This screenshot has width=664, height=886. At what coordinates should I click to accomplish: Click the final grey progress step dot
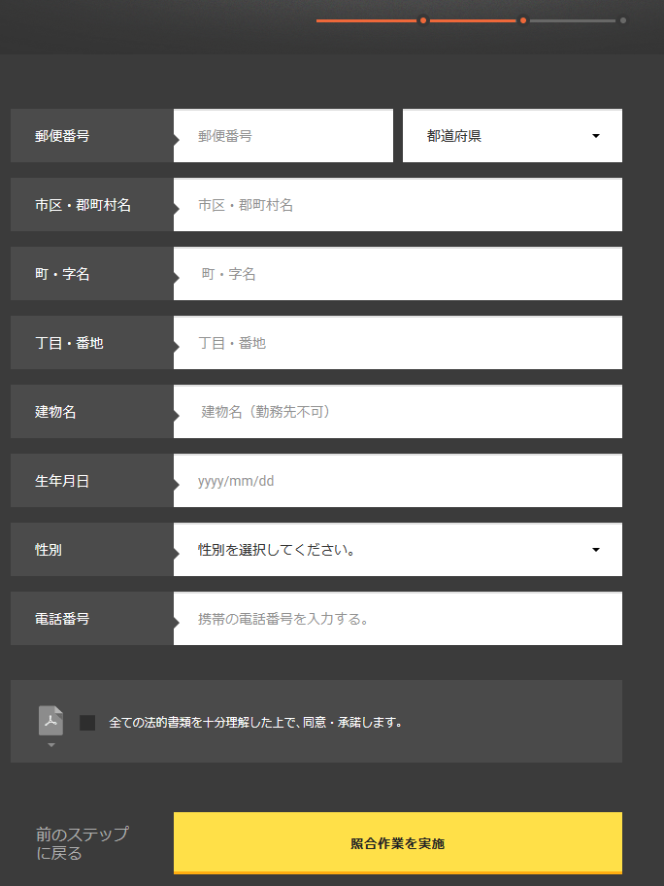click(x=623, y=20)
